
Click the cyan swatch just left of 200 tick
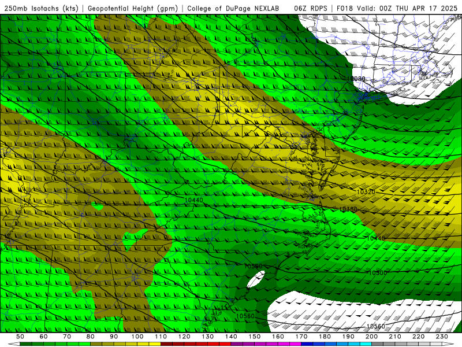(x=366, y=344)
